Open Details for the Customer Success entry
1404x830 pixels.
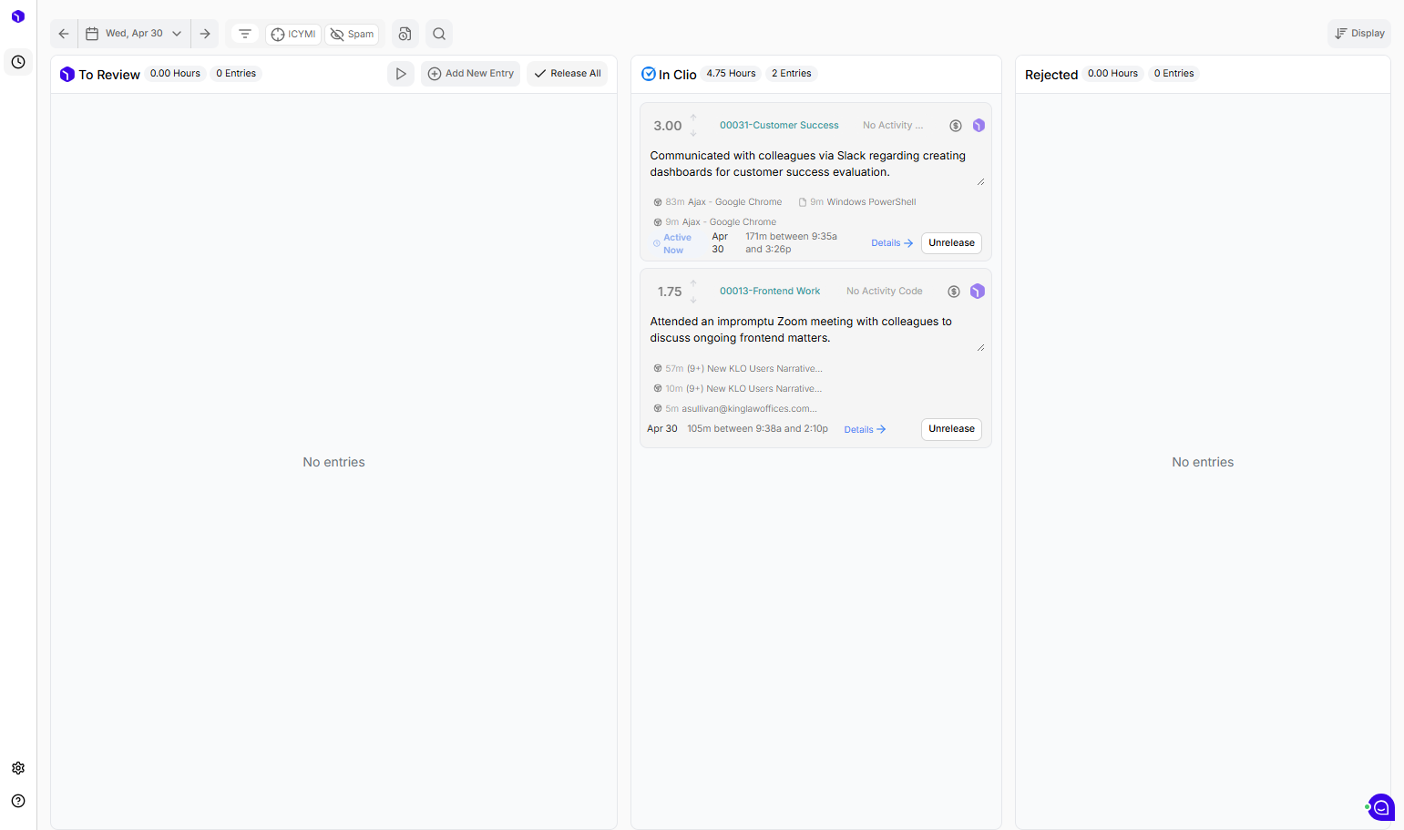[892, 243]
